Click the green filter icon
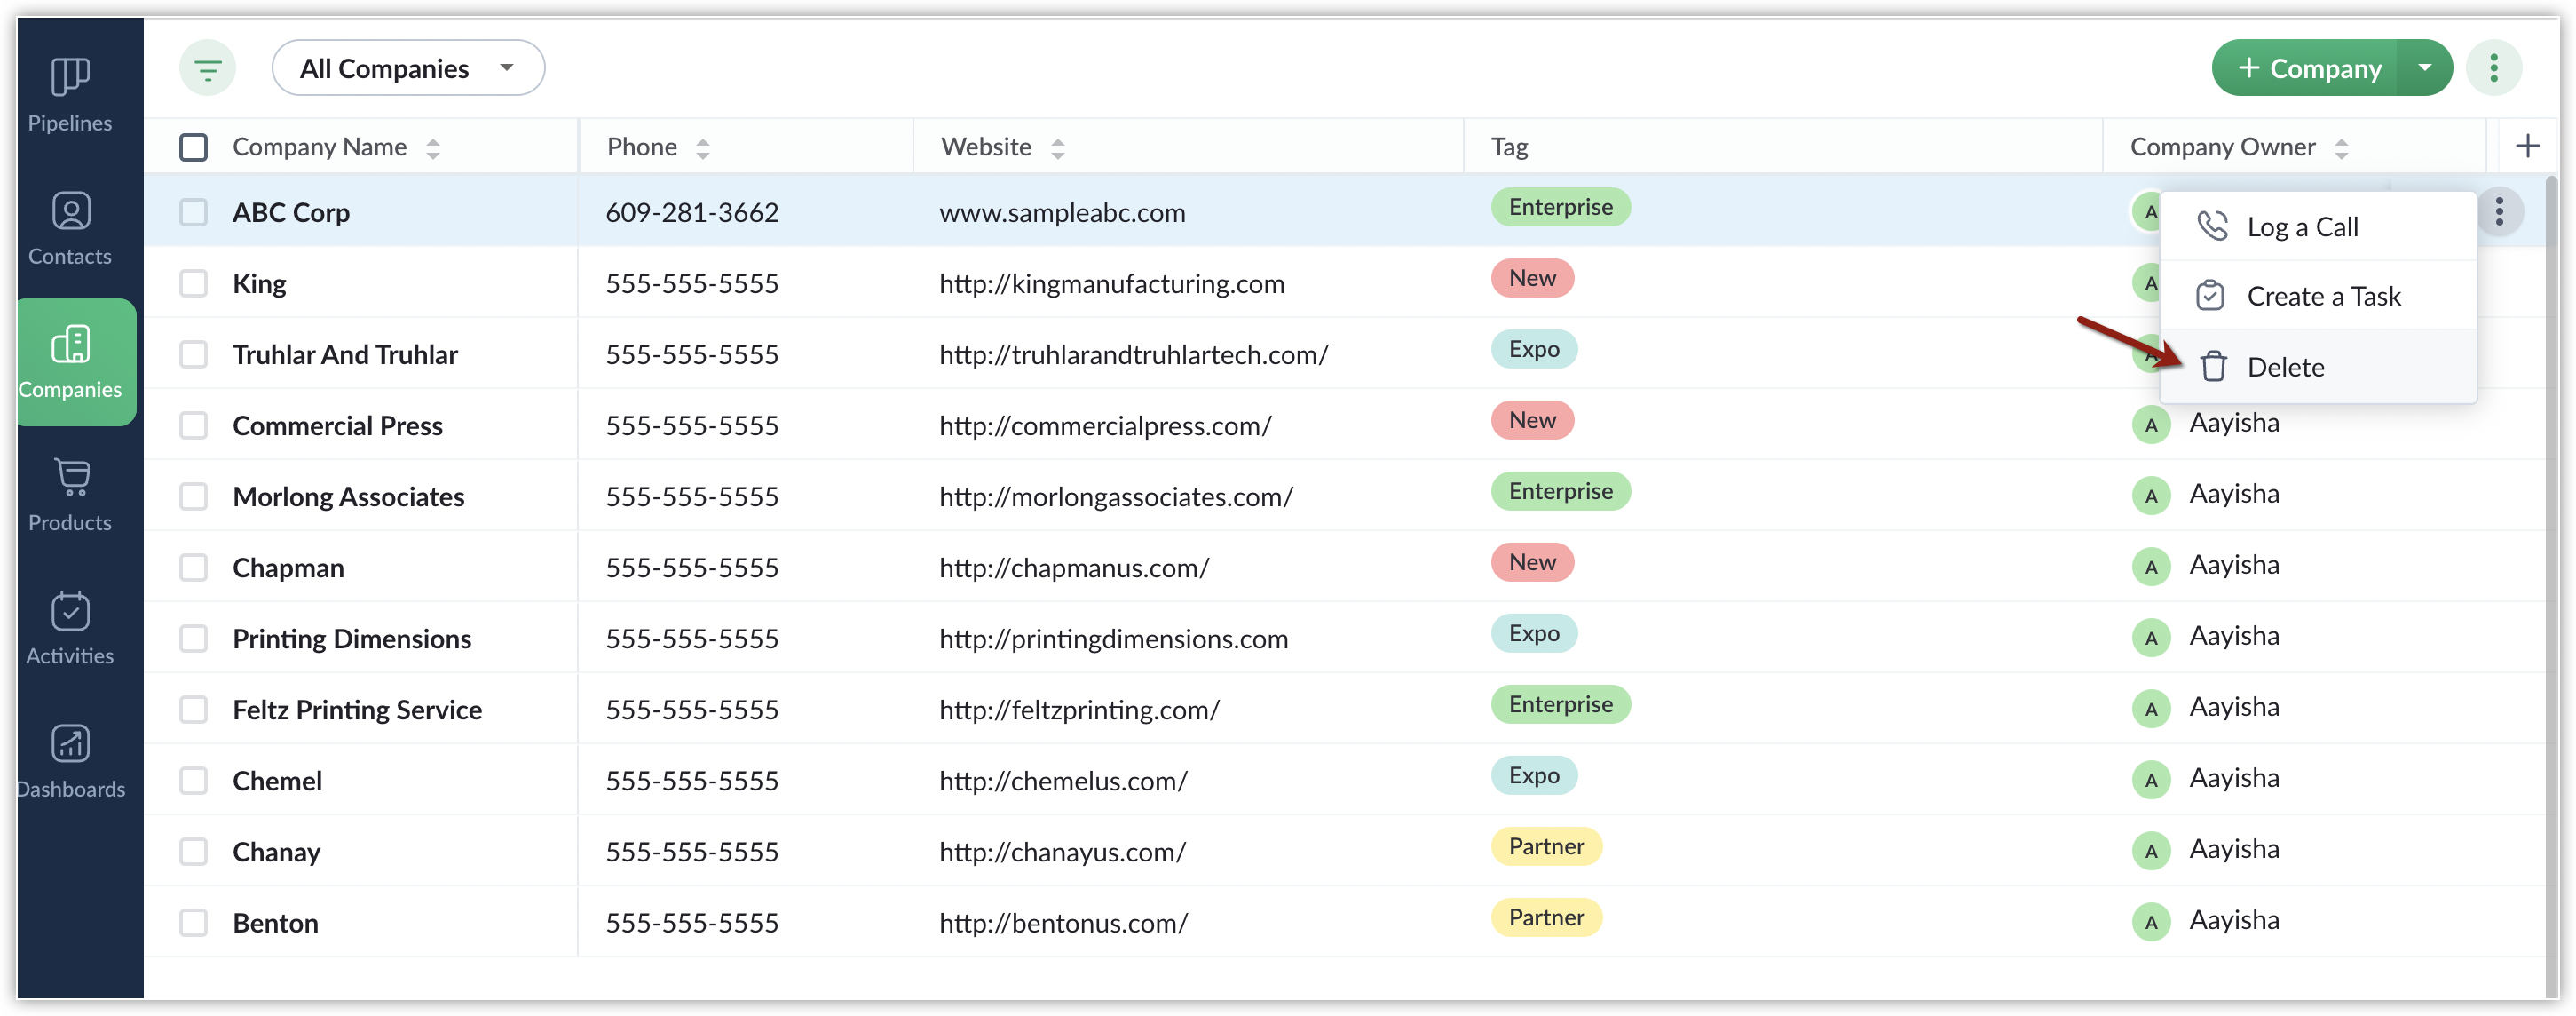This screenshot has height=1016, width=2576. 207,69
